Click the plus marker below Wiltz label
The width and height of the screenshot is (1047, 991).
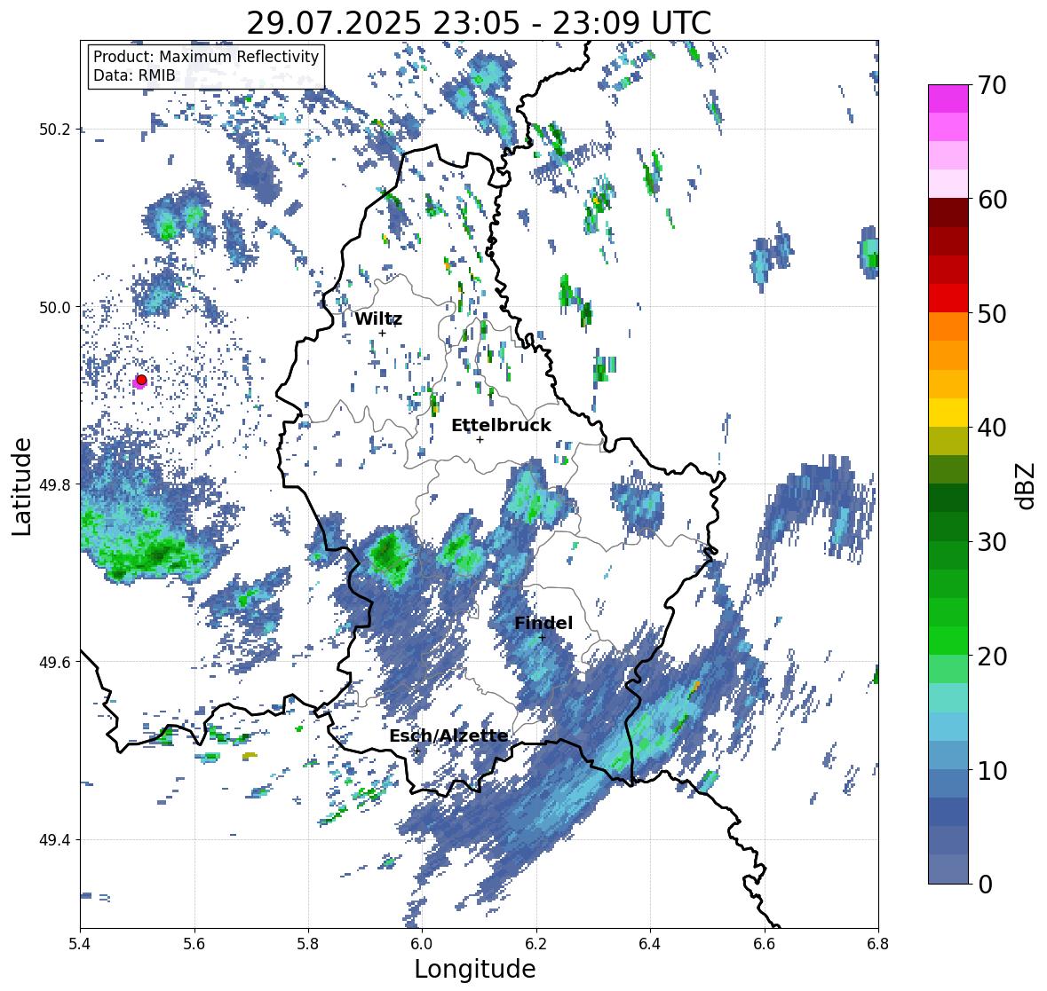pyautogui.click(x=382, y=333)
